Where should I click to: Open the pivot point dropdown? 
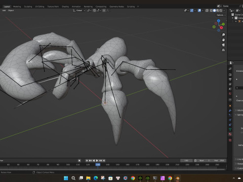point(89,11)
